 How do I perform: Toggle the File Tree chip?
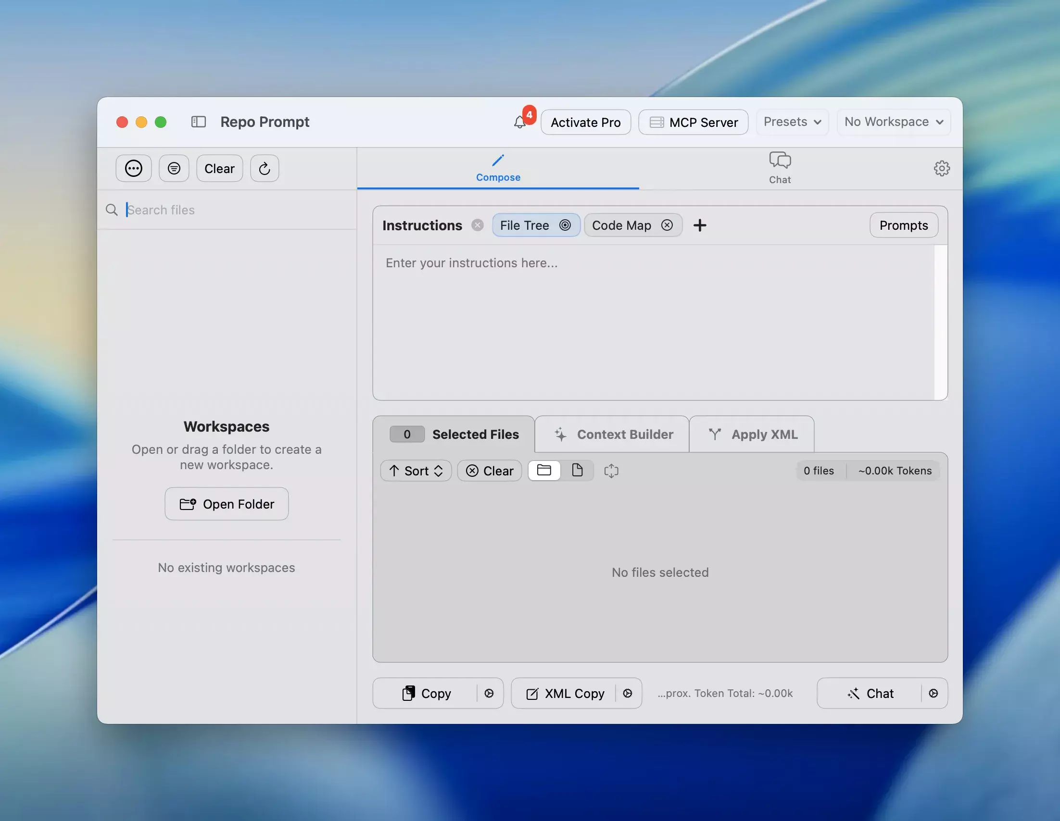[x=535, y=225]
